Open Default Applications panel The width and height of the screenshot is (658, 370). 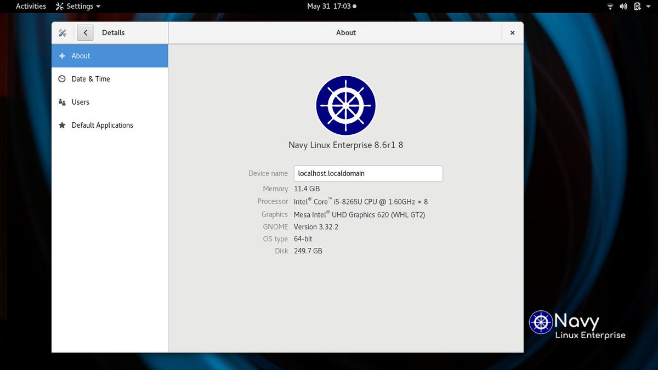coord(110,125)
